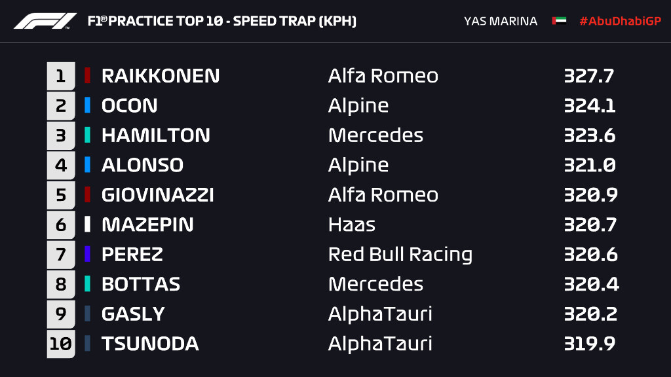Click the UAE flag icon

[559, 21]
